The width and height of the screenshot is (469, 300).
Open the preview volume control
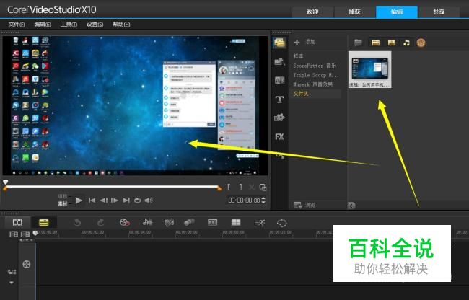[x=149, y=200]
